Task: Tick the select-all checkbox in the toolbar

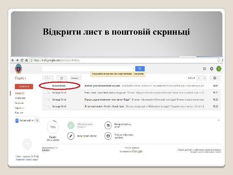Action: tap(46, 78)
